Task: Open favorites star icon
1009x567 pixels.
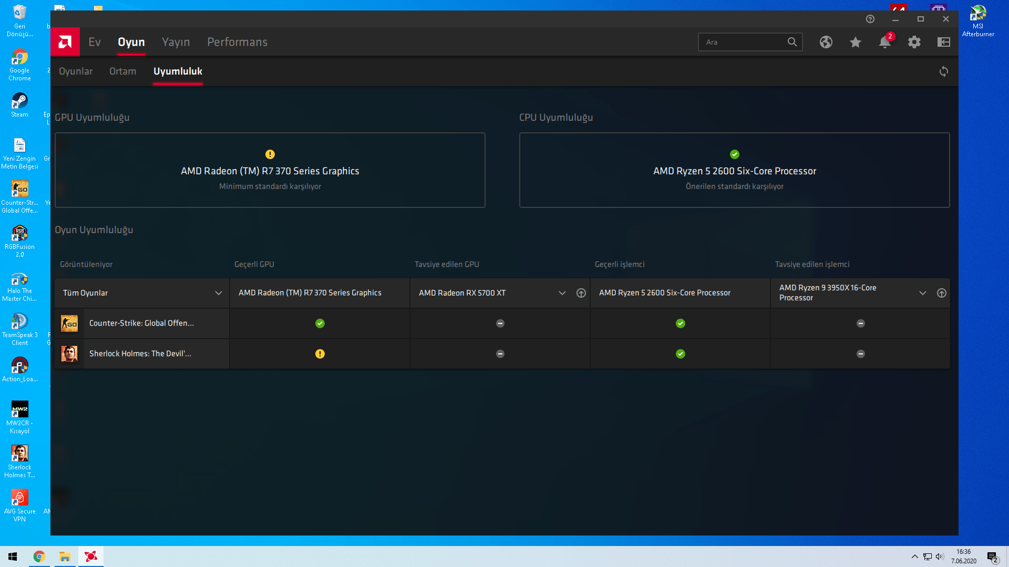Action: point(856,42)
